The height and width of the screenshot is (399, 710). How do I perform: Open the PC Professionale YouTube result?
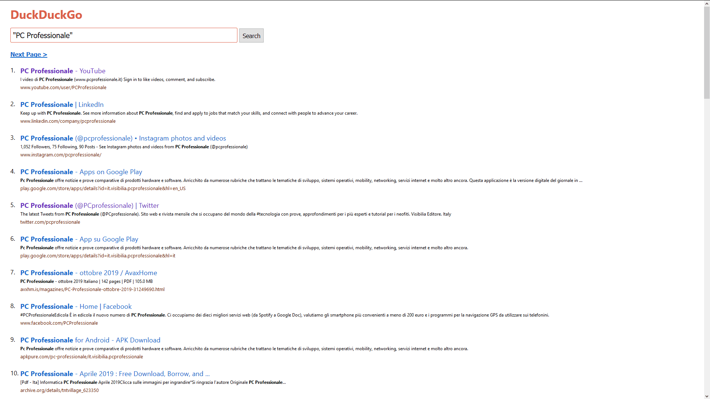[63, 71]
